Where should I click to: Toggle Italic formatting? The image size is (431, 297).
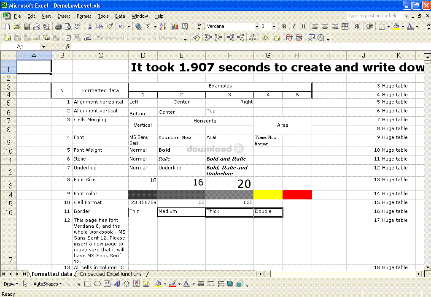pyautogui.click(x=294, y=27)
